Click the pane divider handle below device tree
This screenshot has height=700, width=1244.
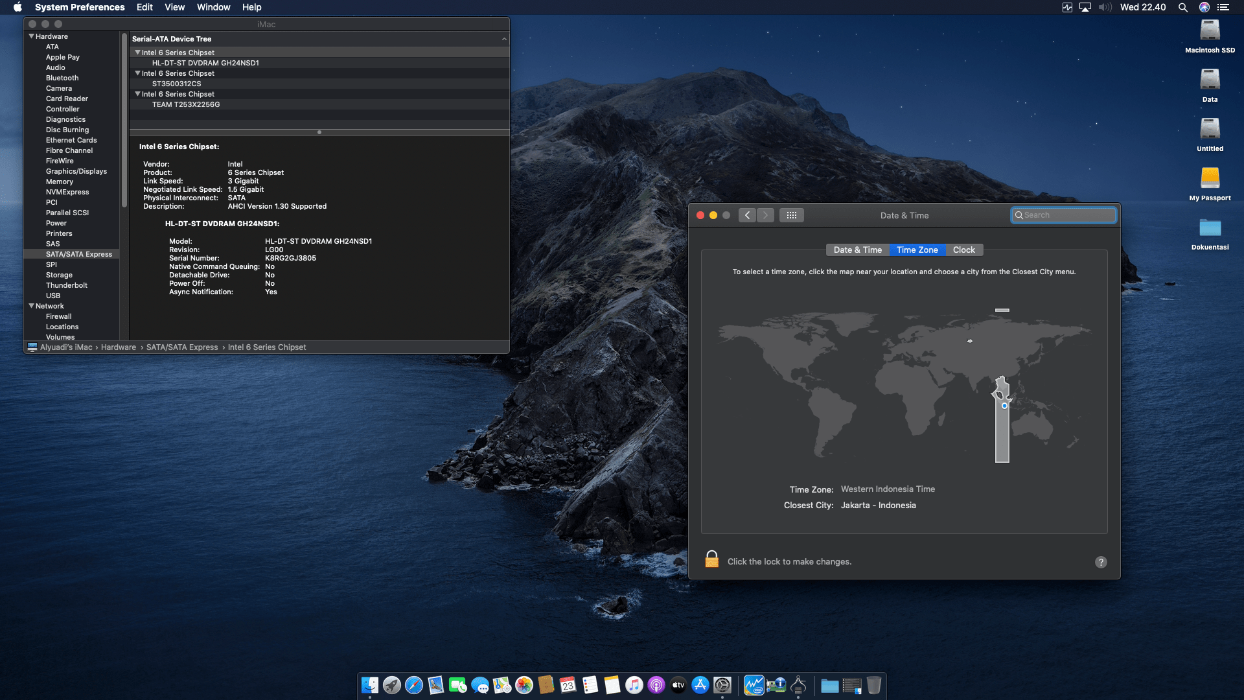click(319, 132)
